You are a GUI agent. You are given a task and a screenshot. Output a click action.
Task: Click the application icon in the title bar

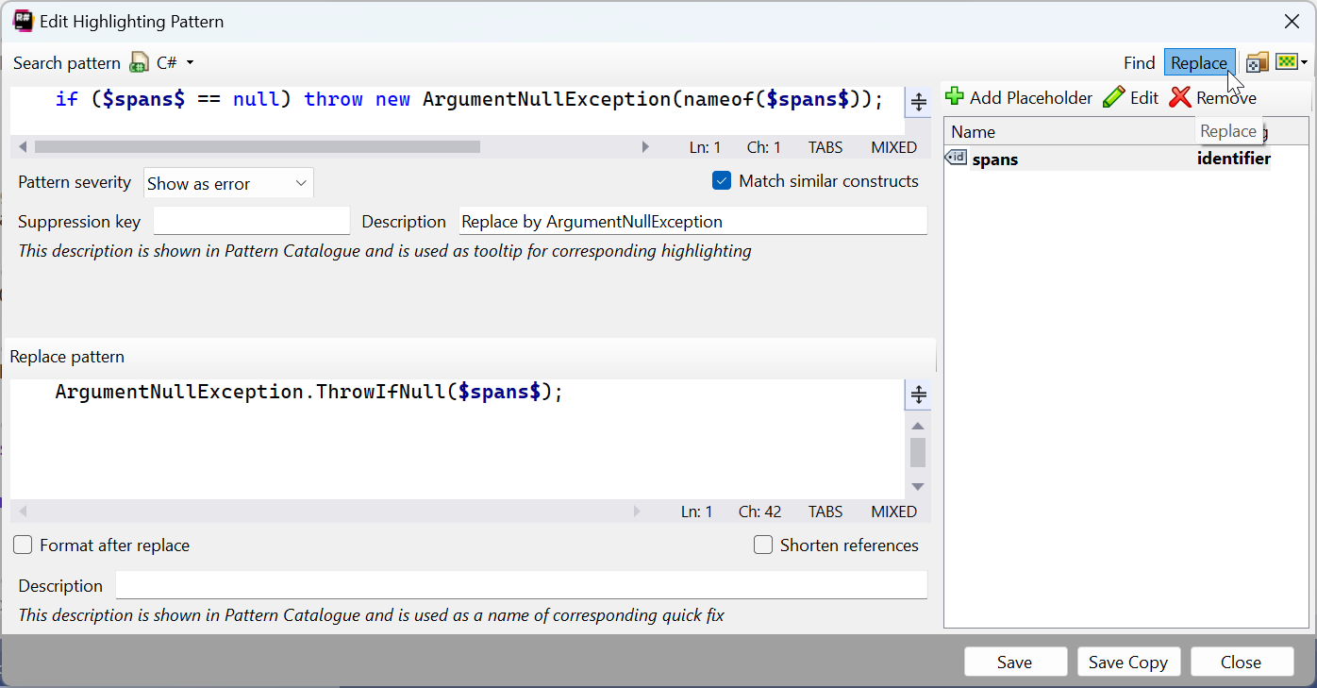22,21
